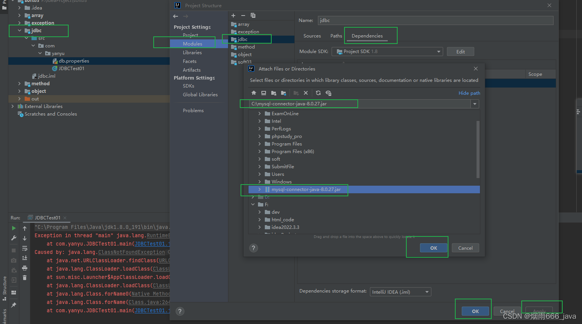Click the Hide path link

[x=469, y=93]
